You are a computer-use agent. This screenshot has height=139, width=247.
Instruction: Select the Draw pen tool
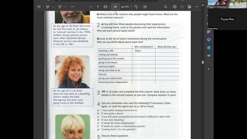pyautogui.click(x=47, y=7)
